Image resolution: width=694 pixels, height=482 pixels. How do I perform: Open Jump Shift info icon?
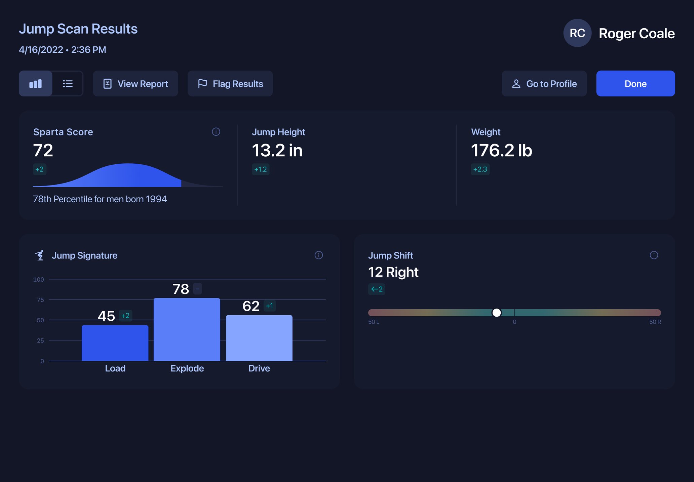click(654, 255)
